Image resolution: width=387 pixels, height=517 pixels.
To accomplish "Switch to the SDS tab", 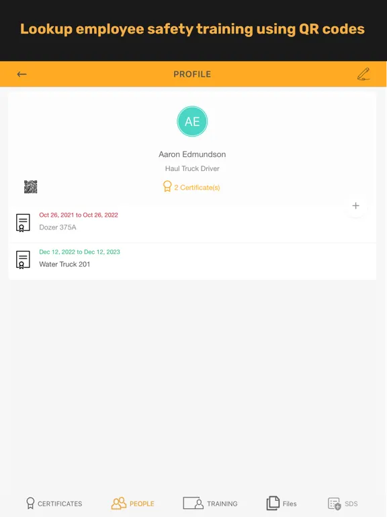I will [343, 504].
